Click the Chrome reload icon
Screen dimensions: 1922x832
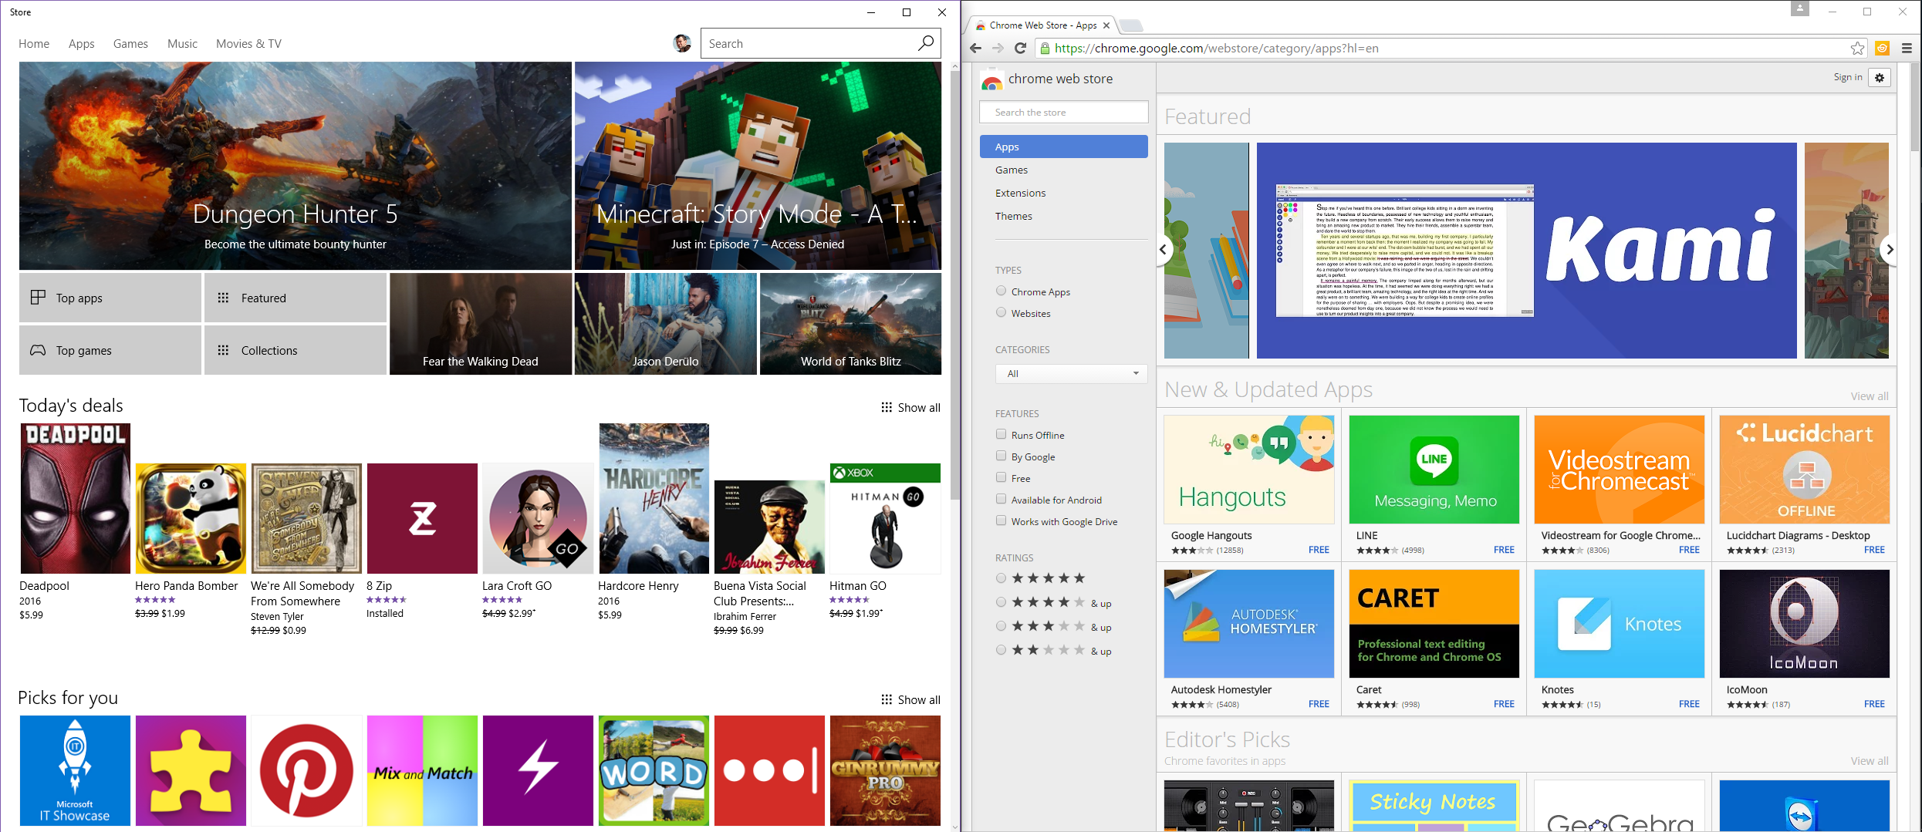[x=1020, y=48]
